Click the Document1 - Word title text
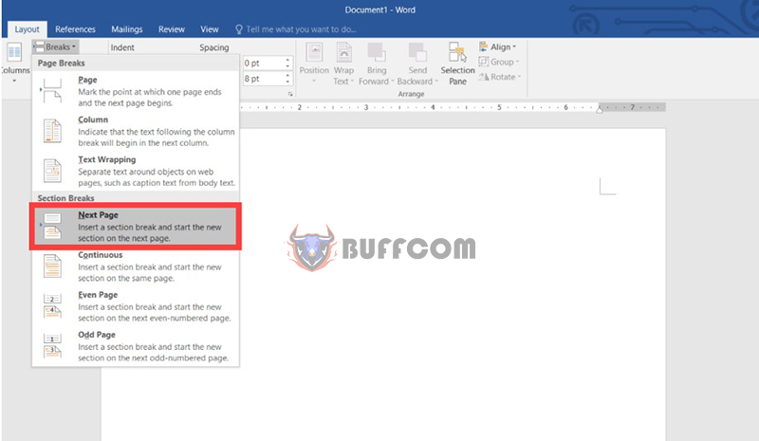The width and height of the screenshot is (759, 441). pos(380,9)
